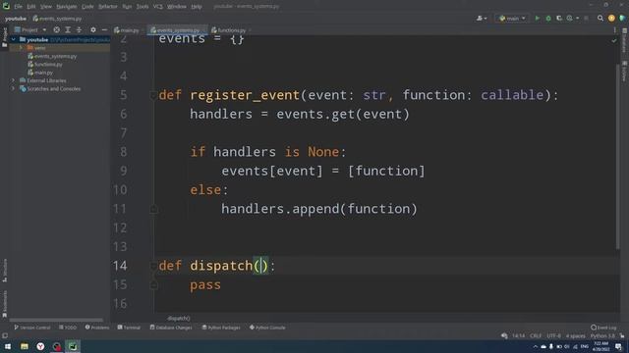Open the File menu
Image resolution: width=629 pixels, height=353 pixels.
point(18,7)
